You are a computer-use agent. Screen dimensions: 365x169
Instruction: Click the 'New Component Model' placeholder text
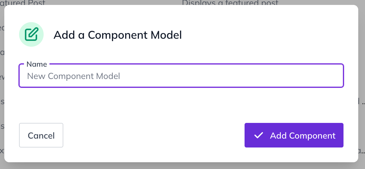(73, 76)
